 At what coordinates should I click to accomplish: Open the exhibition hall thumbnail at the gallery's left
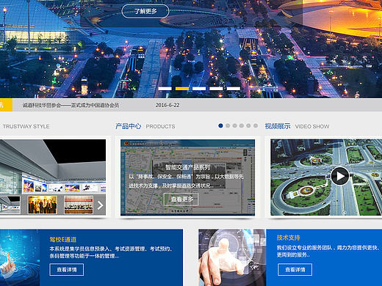click(x=10, y=205)
